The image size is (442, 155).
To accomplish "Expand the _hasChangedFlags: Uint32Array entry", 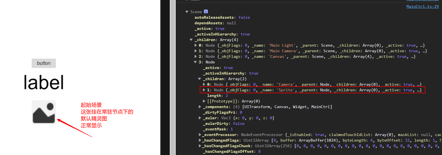I will (x=200, y=140).
